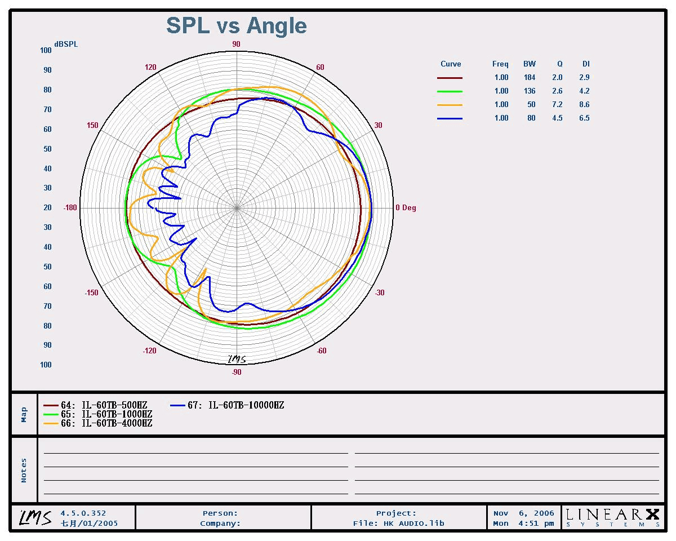This screenshot has width=676, height=541.
Task: Click the dBSPL axis label
Action: coord(66,45)
